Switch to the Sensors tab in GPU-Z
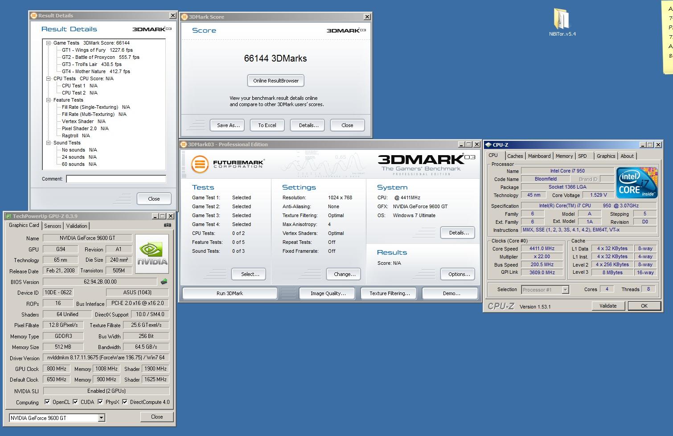 [x=53, y=226]
